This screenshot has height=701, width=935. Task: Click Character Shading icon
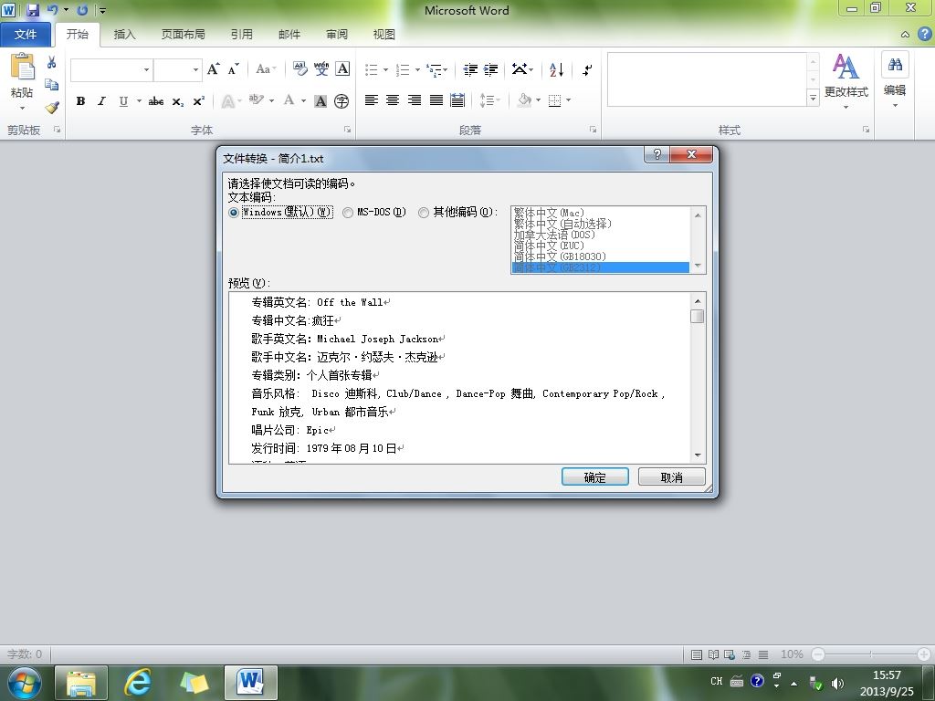pos(320,101)
